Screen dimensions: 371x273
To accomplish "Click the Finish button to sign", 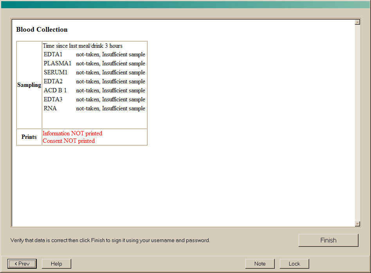I will (x=328, y=240).
